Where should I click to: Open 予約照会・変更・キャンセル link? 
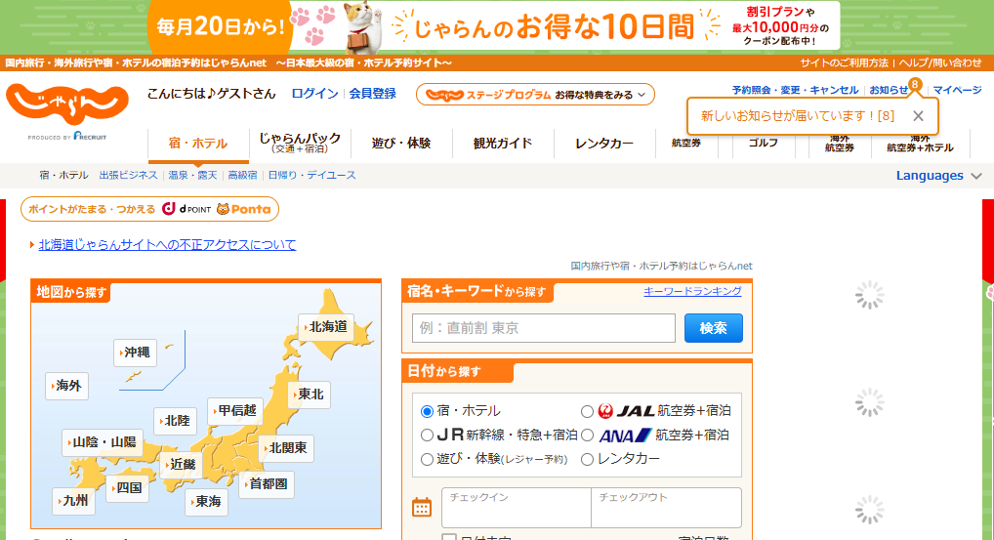795,90
